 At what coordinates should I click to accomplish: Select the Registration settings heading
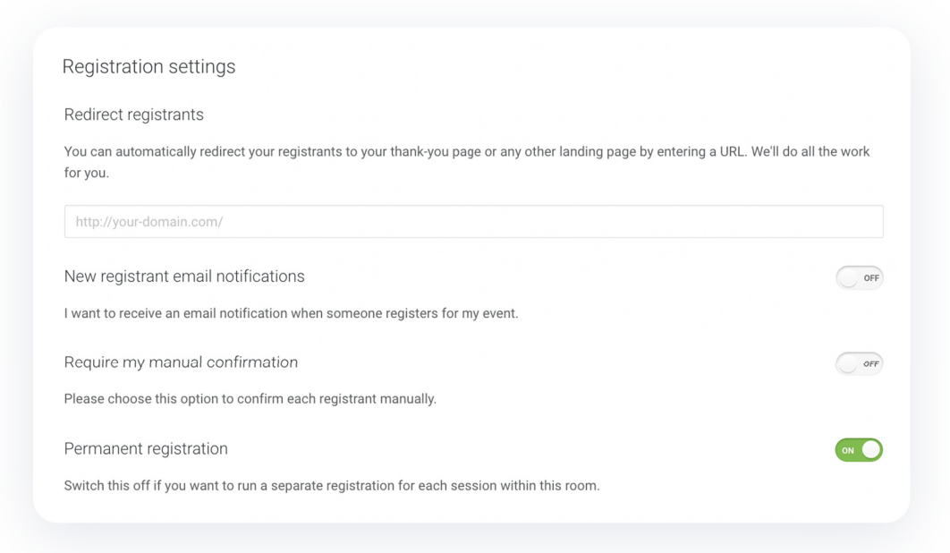148,66
